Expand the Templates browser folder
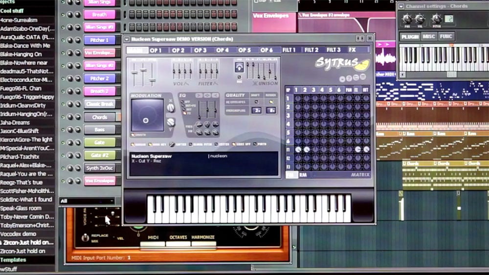 point(13,260)
